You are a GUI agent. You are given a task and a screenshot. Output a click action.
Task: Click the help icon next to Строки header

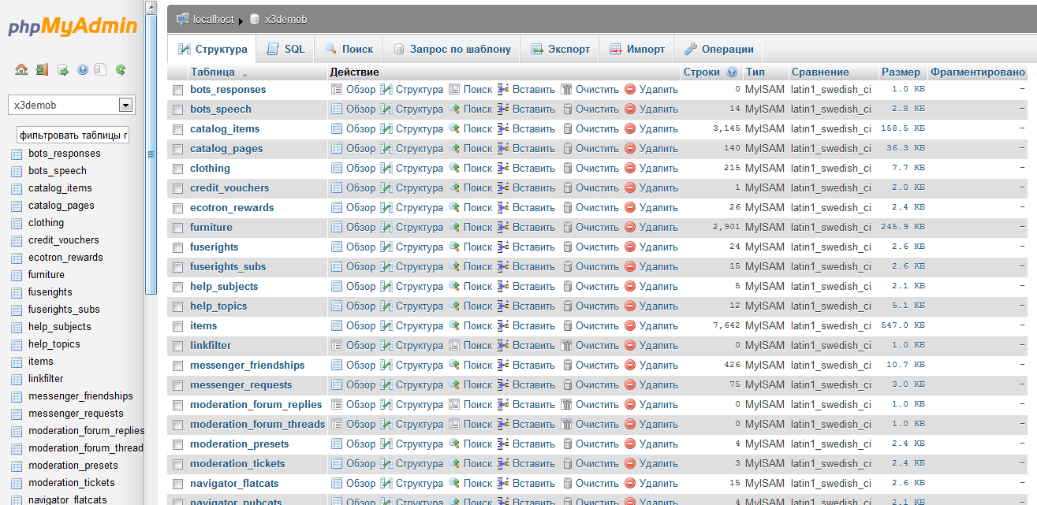click(x=733, y=72)
